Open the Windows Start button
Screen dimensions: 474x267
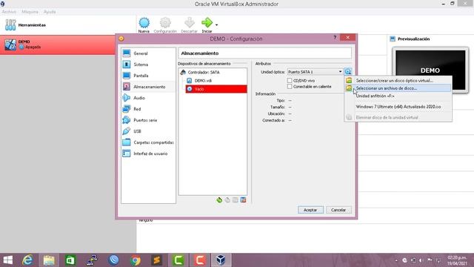[x=8, y=260]
